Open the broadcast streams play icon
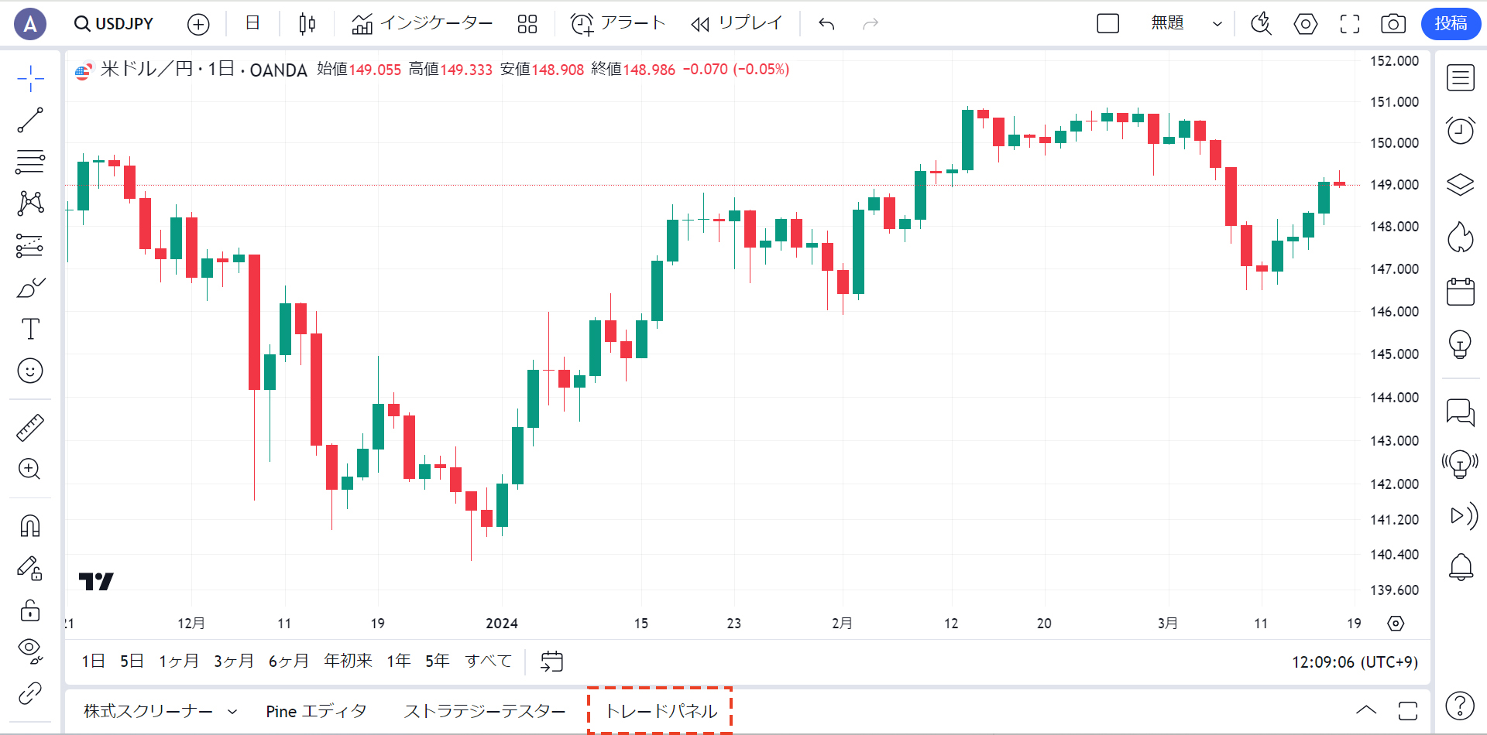Viewport: 1487px width, 735px height. pyautogui.click(x=1462, y=515)
